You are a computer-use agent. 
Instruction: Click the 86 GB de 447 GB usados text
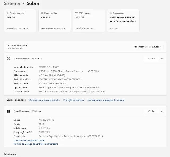coord(17,29)
